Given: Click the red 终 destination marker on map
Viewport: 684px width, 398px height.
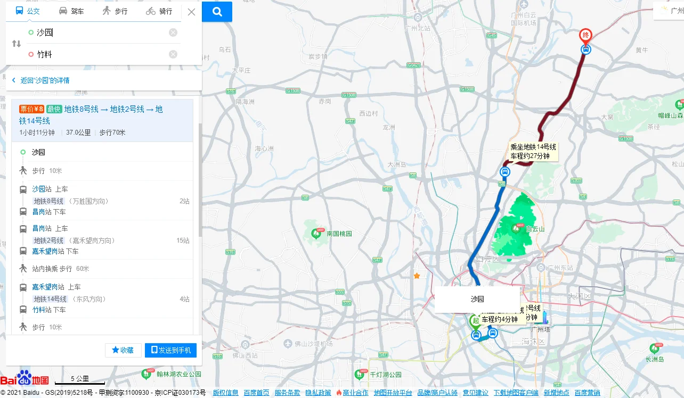Looking at the screenshot, I should [585, 33].
